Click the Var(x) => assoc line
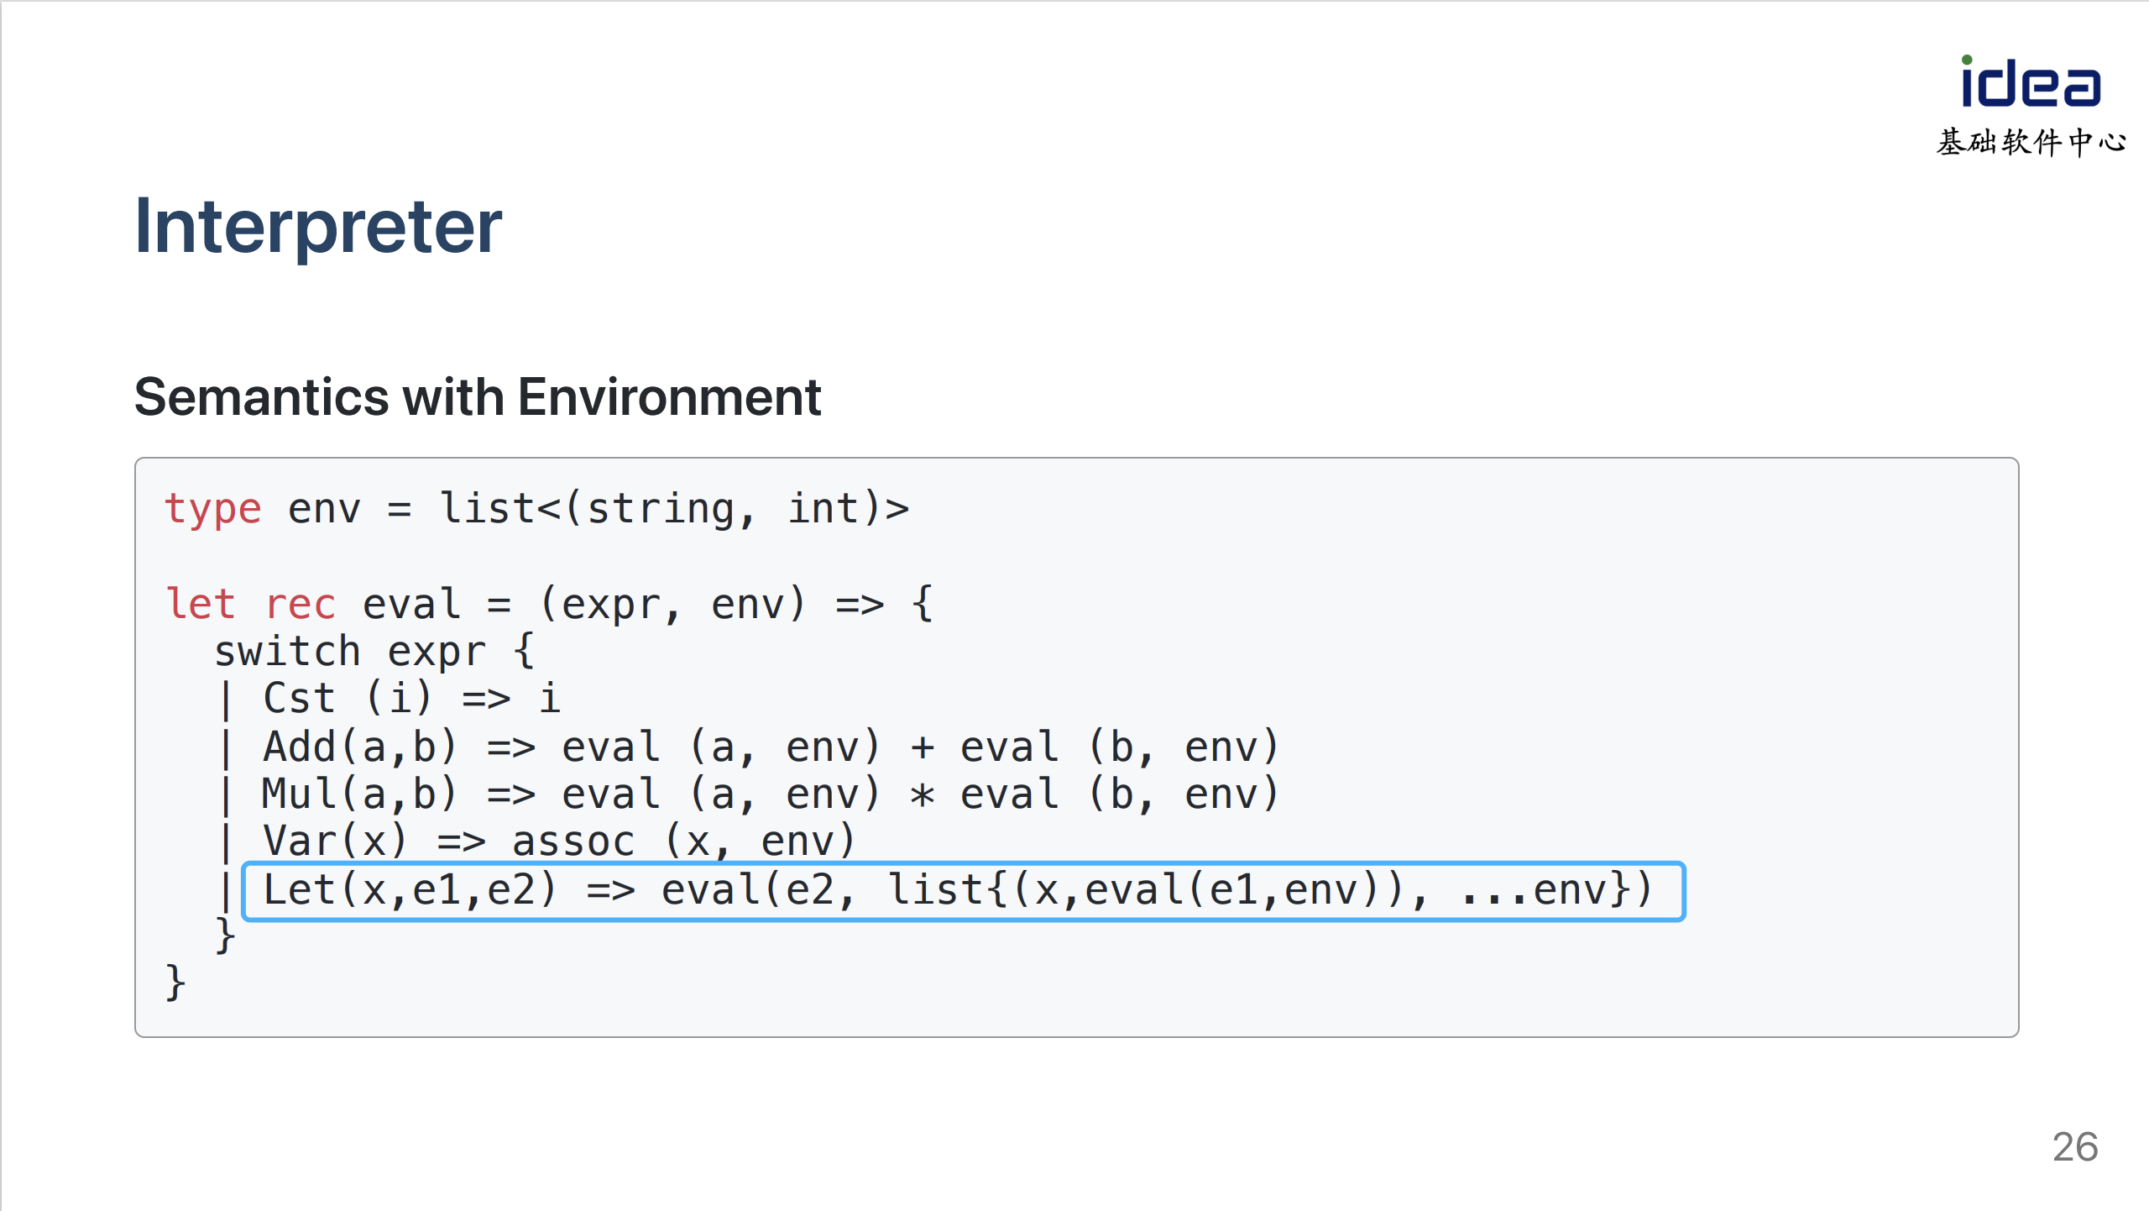2149x1211 pixels. pyautogui.click(x=558, y=841)
